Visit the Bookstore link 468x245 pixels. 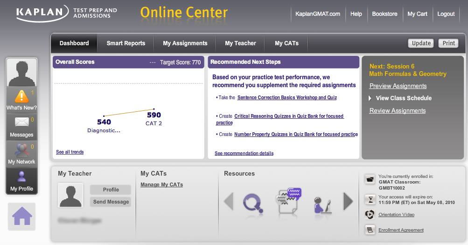pyautogui.click(x=384, y=14)
